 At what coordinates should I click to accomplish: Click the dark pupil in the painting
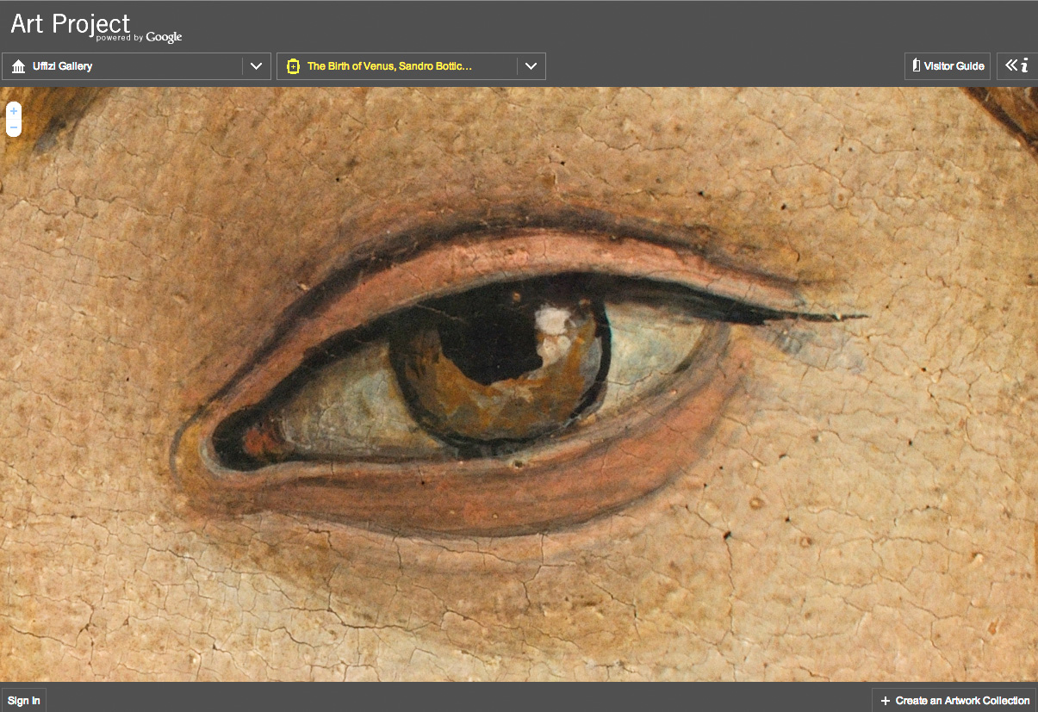tap(491, 344)
